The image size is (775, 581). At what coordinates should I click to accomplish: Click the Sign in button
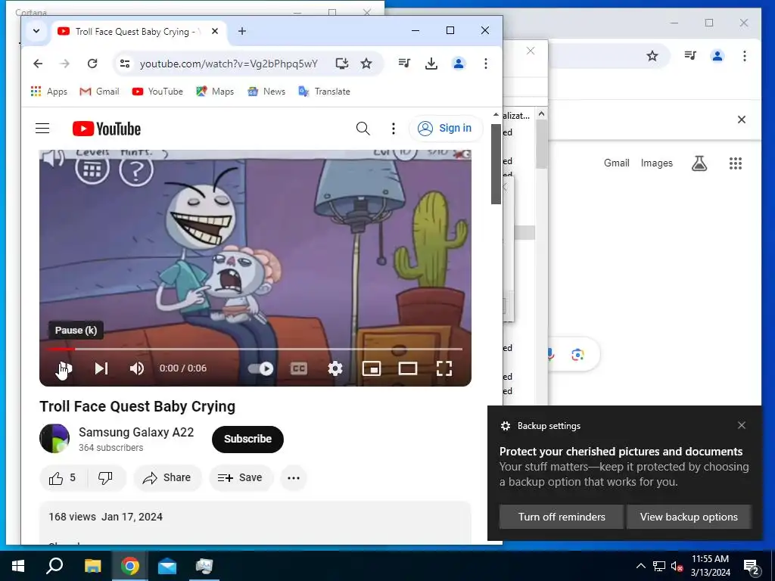click(445, 129)
